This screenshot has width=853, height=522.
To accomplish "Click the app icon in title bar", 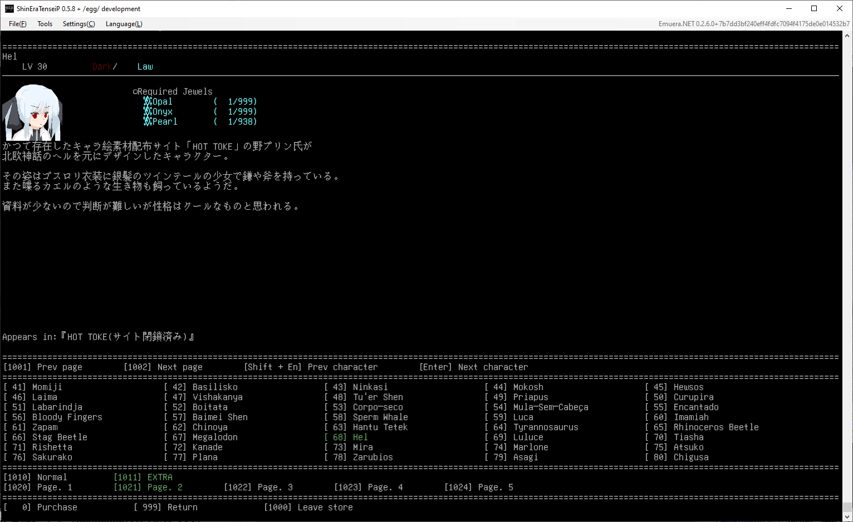I will (9, 8).
